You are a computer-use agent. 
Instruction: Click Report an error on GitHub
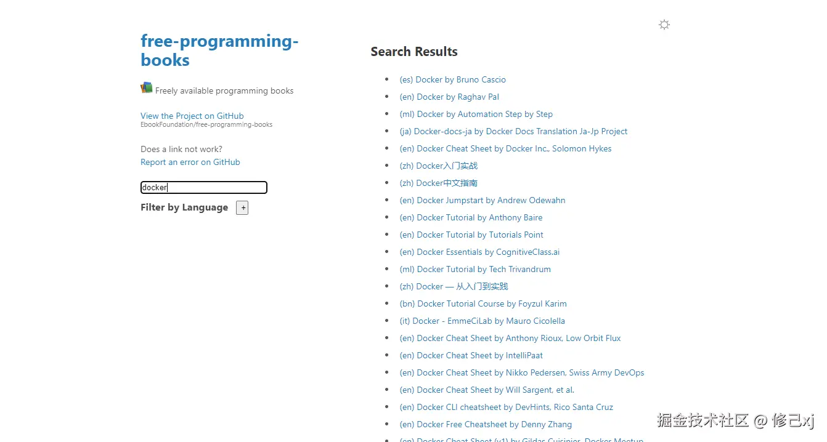pos(190,162)
